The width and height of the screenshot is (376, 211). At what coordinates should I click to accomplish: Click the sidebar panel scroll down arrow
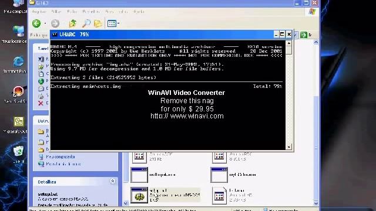click(x=126, y=203)
